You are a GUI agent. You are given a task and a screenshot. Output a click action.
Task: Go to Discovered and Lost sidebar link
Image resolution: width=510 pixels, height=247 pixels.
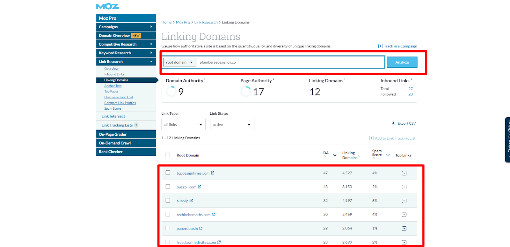(x=119, y=97)
